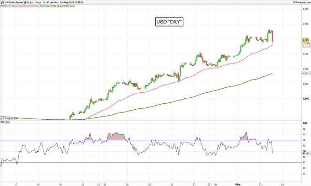Click the 40 level on RSI scale

click(304, 157)
